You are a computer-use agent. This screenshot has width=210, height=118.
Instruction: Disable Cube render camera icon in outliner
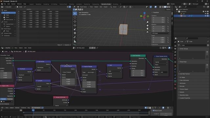click(208, 16)
